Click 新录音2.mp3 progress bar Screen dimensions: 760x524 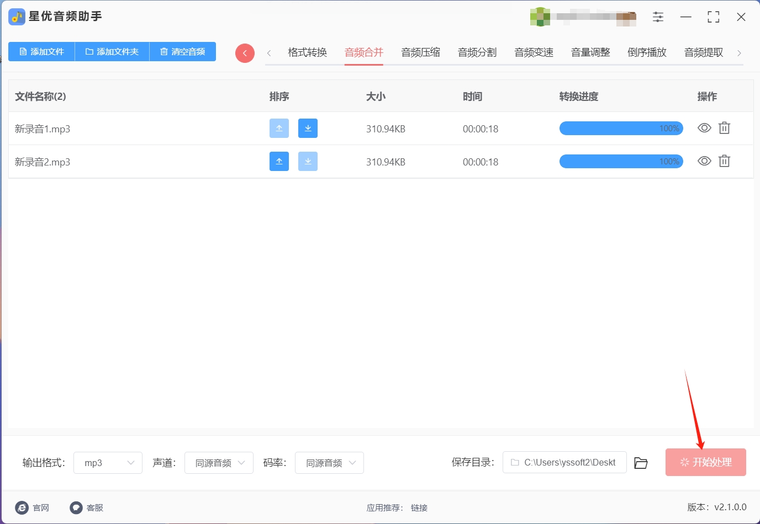621,162
